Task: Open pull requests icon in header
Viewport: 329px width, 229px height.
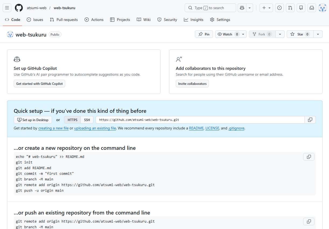Action: [290, 8]
